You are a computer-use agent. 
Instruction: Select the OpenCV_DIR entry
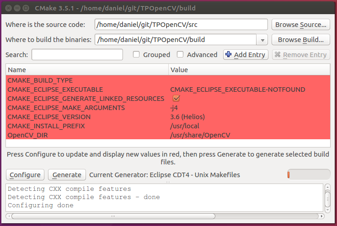(27, 135)
